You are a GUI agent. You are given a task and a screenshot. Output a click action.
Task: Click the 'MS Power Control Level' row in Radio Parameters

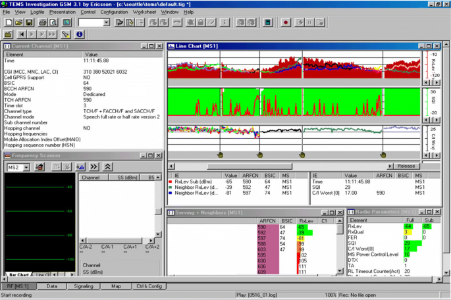[394, 255]
